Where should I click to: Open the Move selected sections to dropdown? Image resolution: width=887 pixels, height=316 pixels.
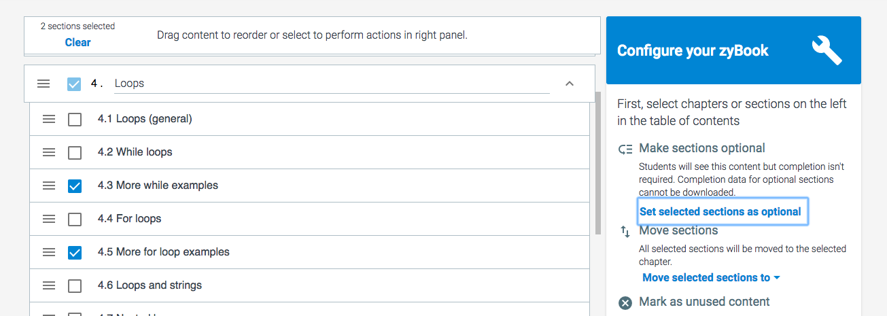(711, 277)
